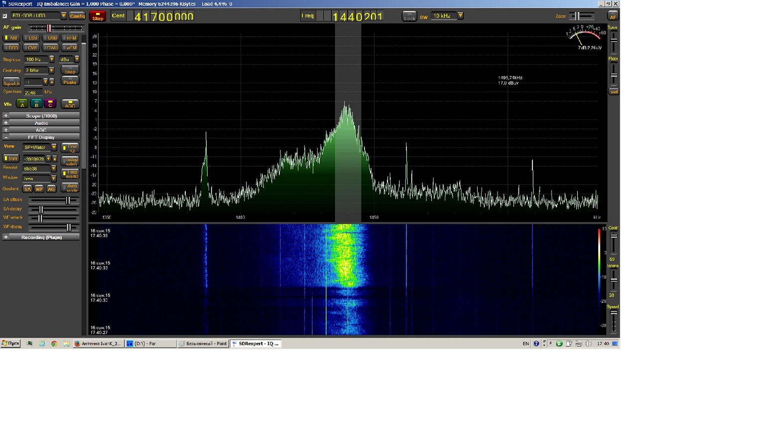The height and width of the screenshot is (436, 775).
Task: Toggle Indep sideb option
Action: coord(70,161)
